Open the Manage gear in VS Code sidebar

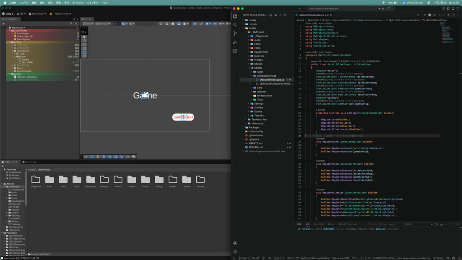[235, 252]
